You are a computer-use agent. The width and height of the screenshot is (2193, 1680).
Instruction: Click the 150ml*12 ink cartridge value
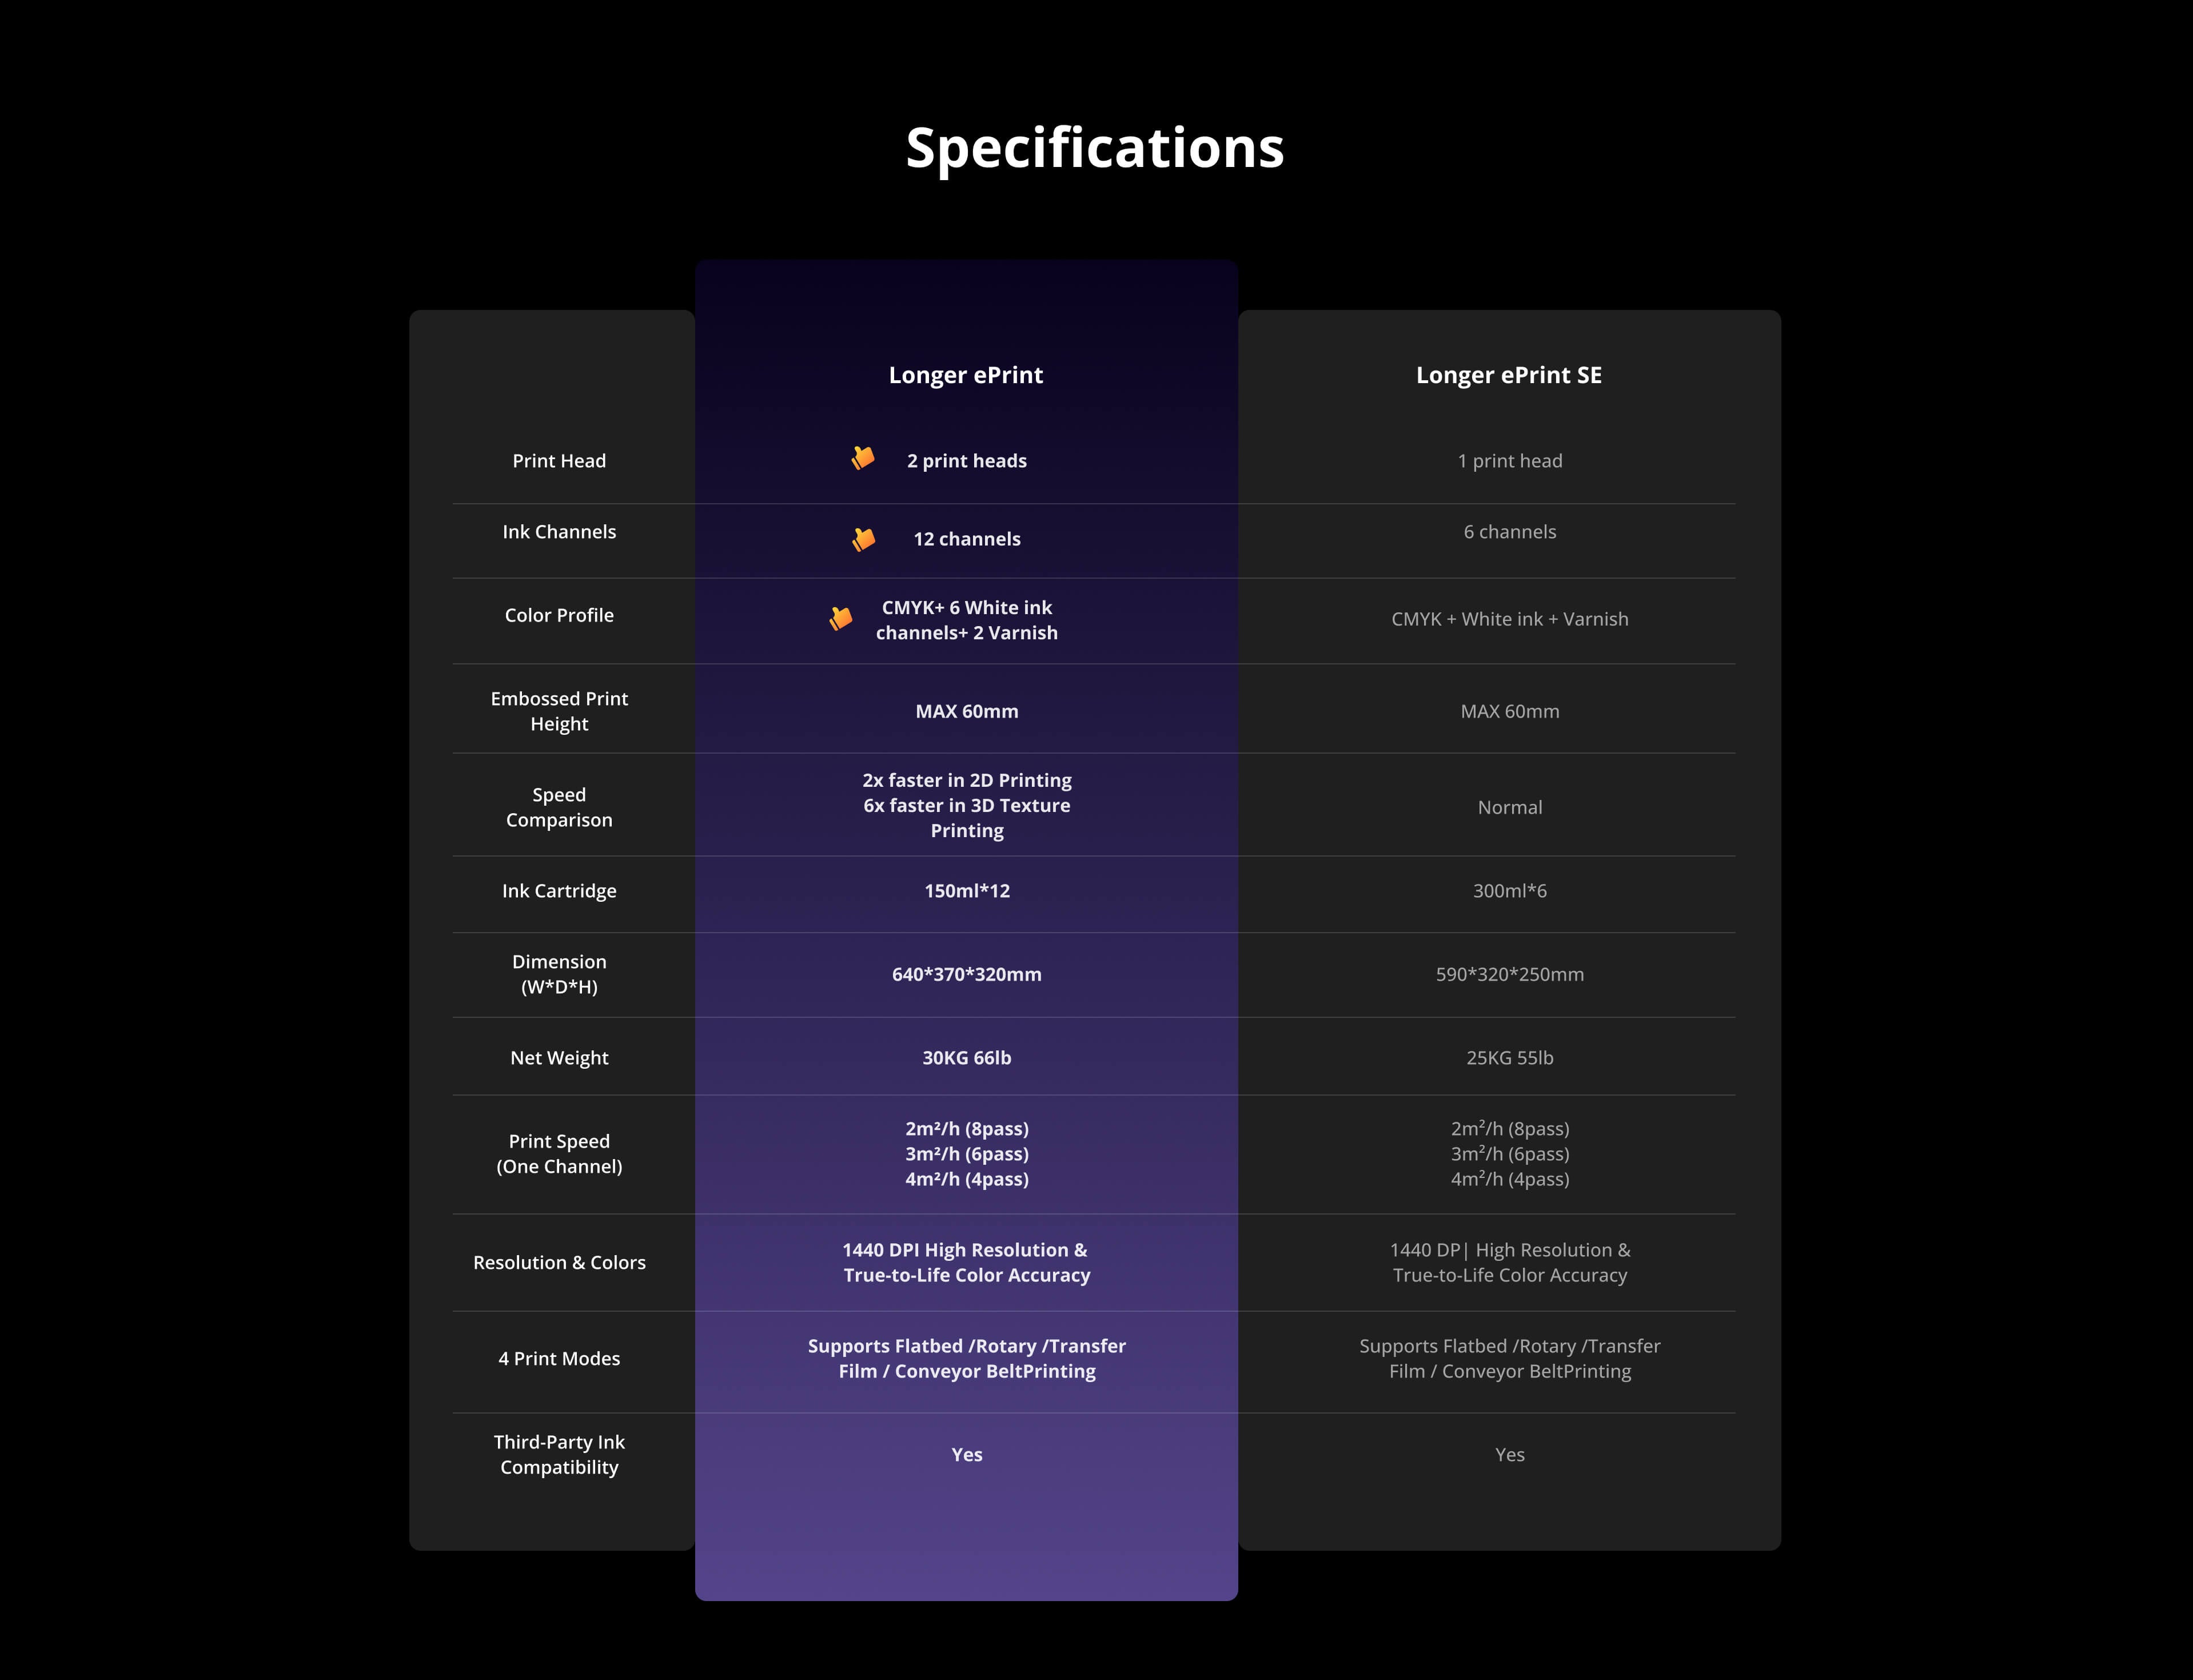967,891
